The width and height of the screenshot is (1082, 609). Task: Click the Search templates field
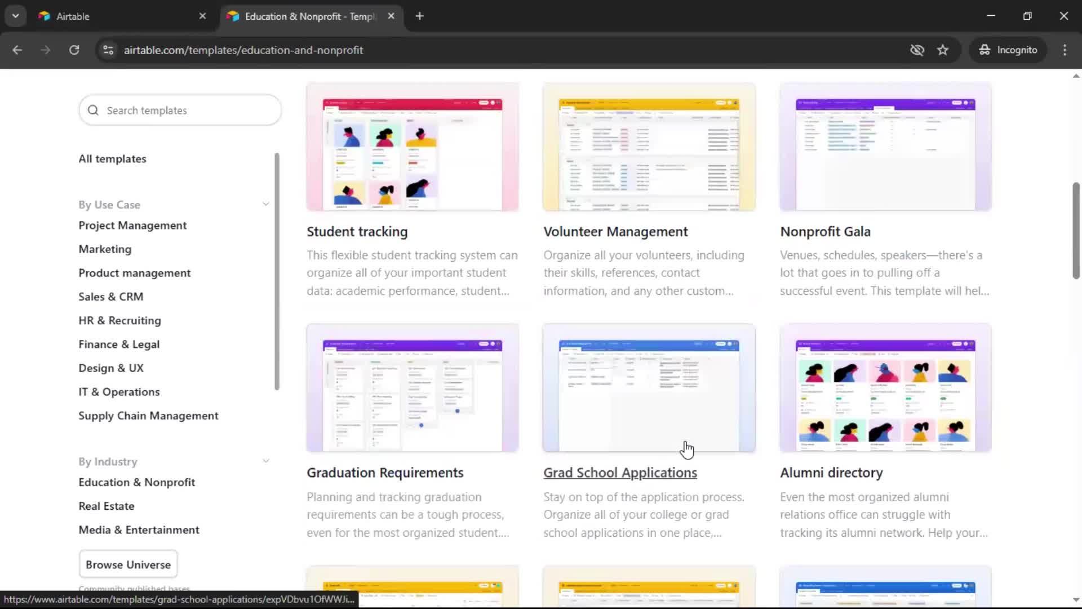[x=180, y=110]
